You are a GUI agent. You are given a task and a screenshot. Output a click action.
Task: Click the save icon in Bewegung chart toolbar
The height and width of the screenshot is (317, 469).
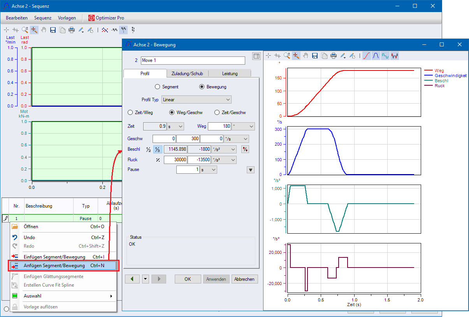[315, 56]
